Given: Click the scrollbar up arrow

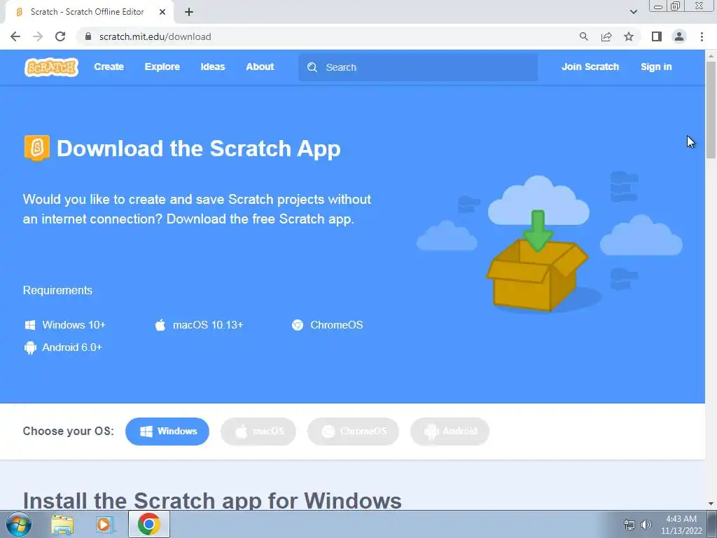Looking at the screenshot, I should tap(711, 55).
